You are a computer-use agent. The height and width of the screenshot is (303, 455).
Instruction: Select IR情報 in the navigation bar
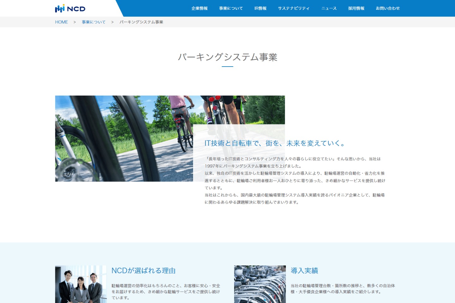(260, 9)
